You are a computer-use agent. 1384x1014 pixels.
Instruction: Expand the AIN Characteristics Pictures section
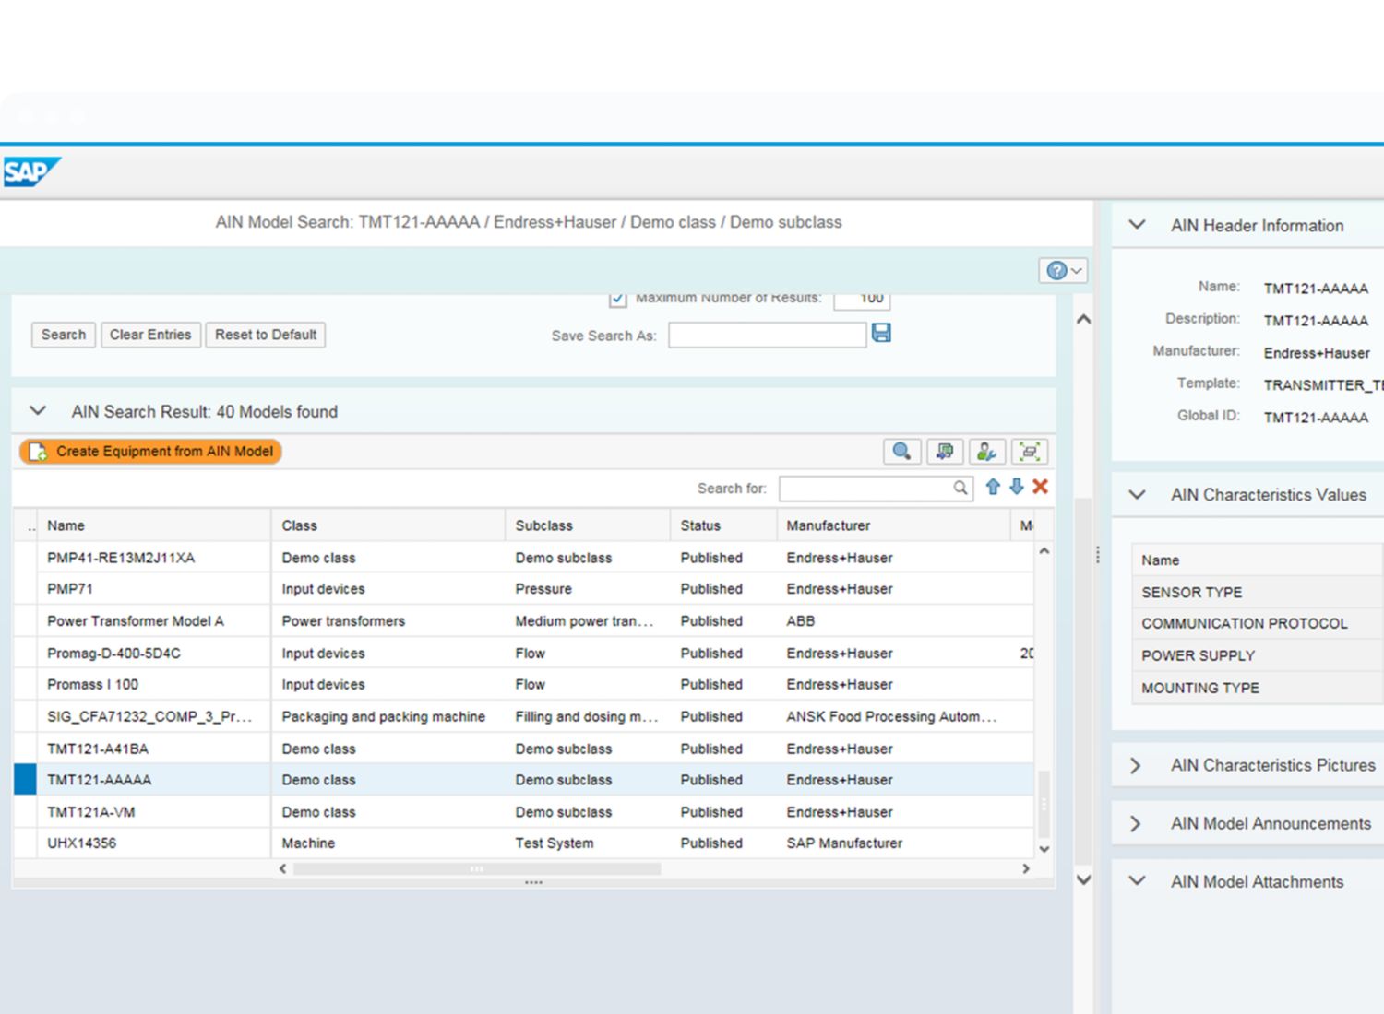coord(1136,766)
